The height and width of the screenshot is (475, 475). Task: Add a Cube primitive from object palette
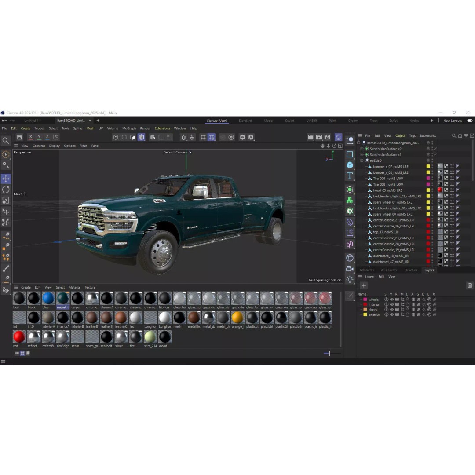350,165
